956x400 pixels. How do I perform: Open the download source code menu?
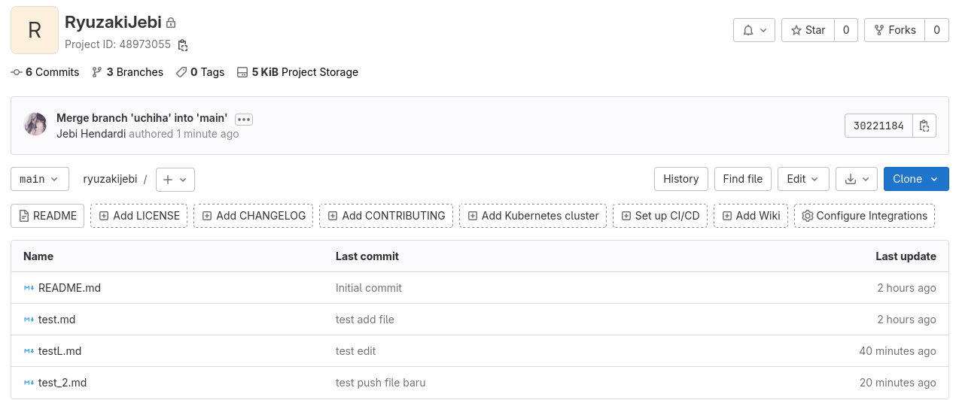pos(857,179)
